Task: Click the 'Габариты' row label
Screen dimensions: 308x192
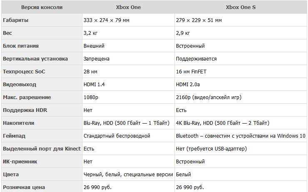Action: (x=16, y=20)
